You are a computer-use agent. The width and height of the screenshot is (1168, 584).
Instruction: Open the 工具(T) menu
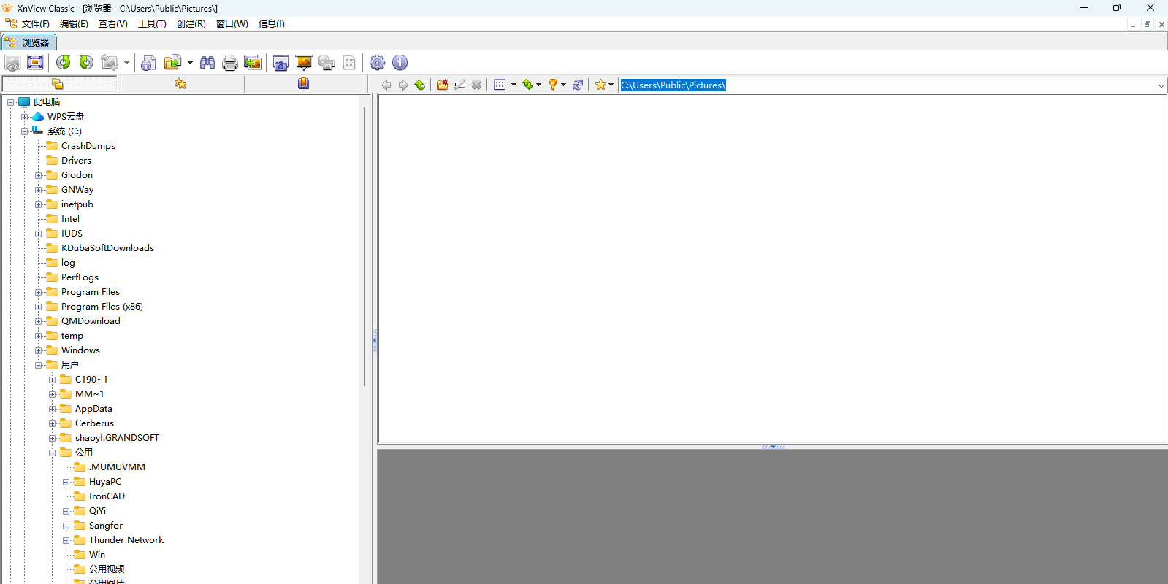(x=152, y=24)
